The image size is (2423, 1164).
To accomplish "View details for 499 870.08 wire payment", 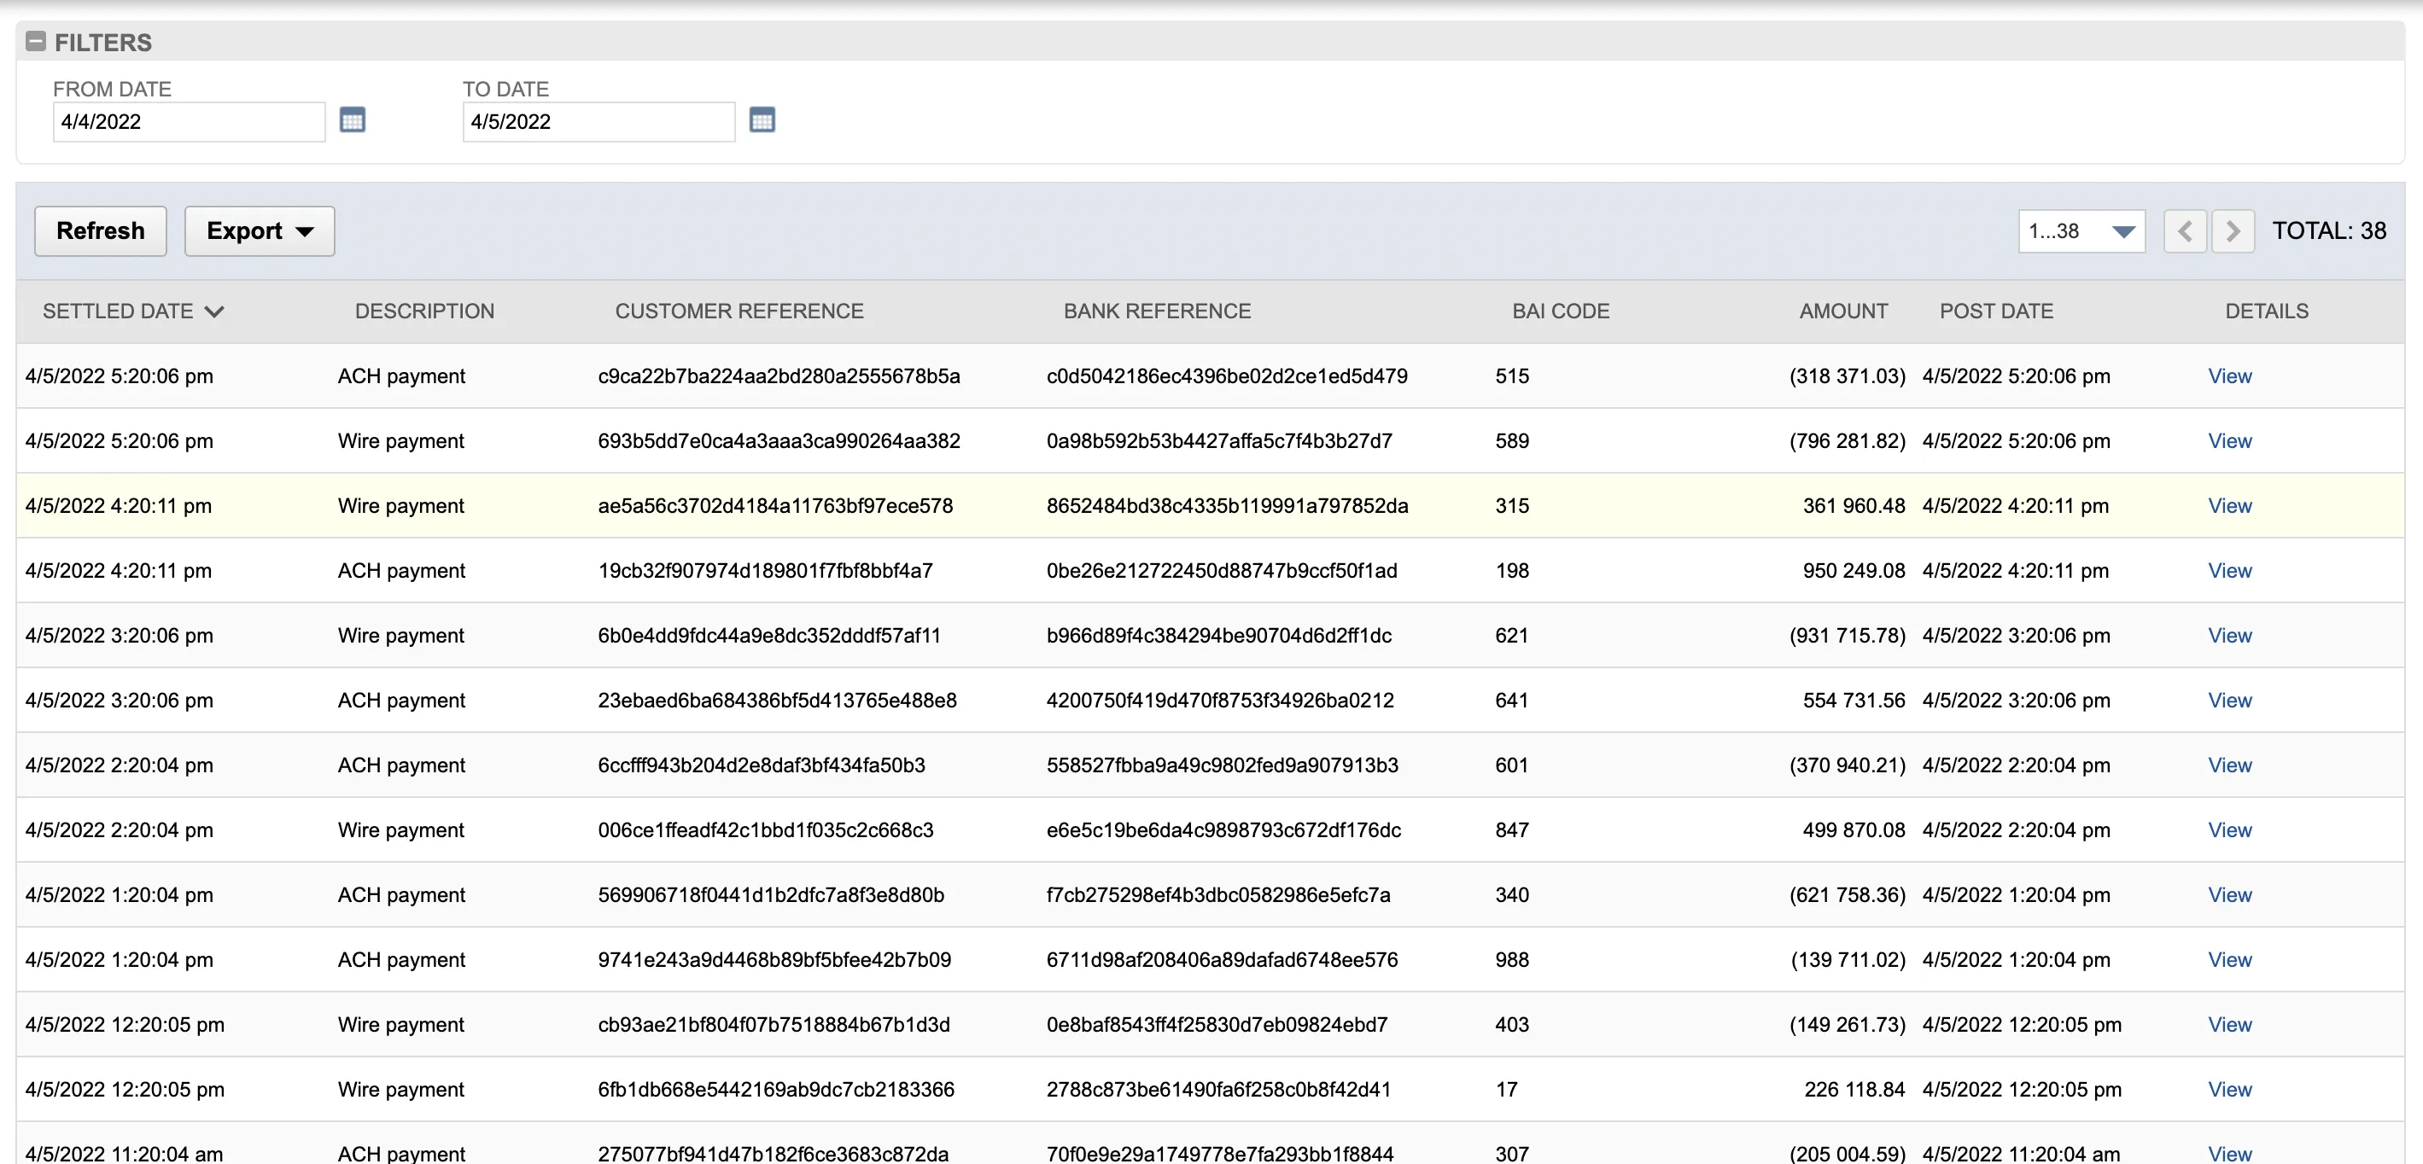I will pyautogui.click(x=2229, y=830).
